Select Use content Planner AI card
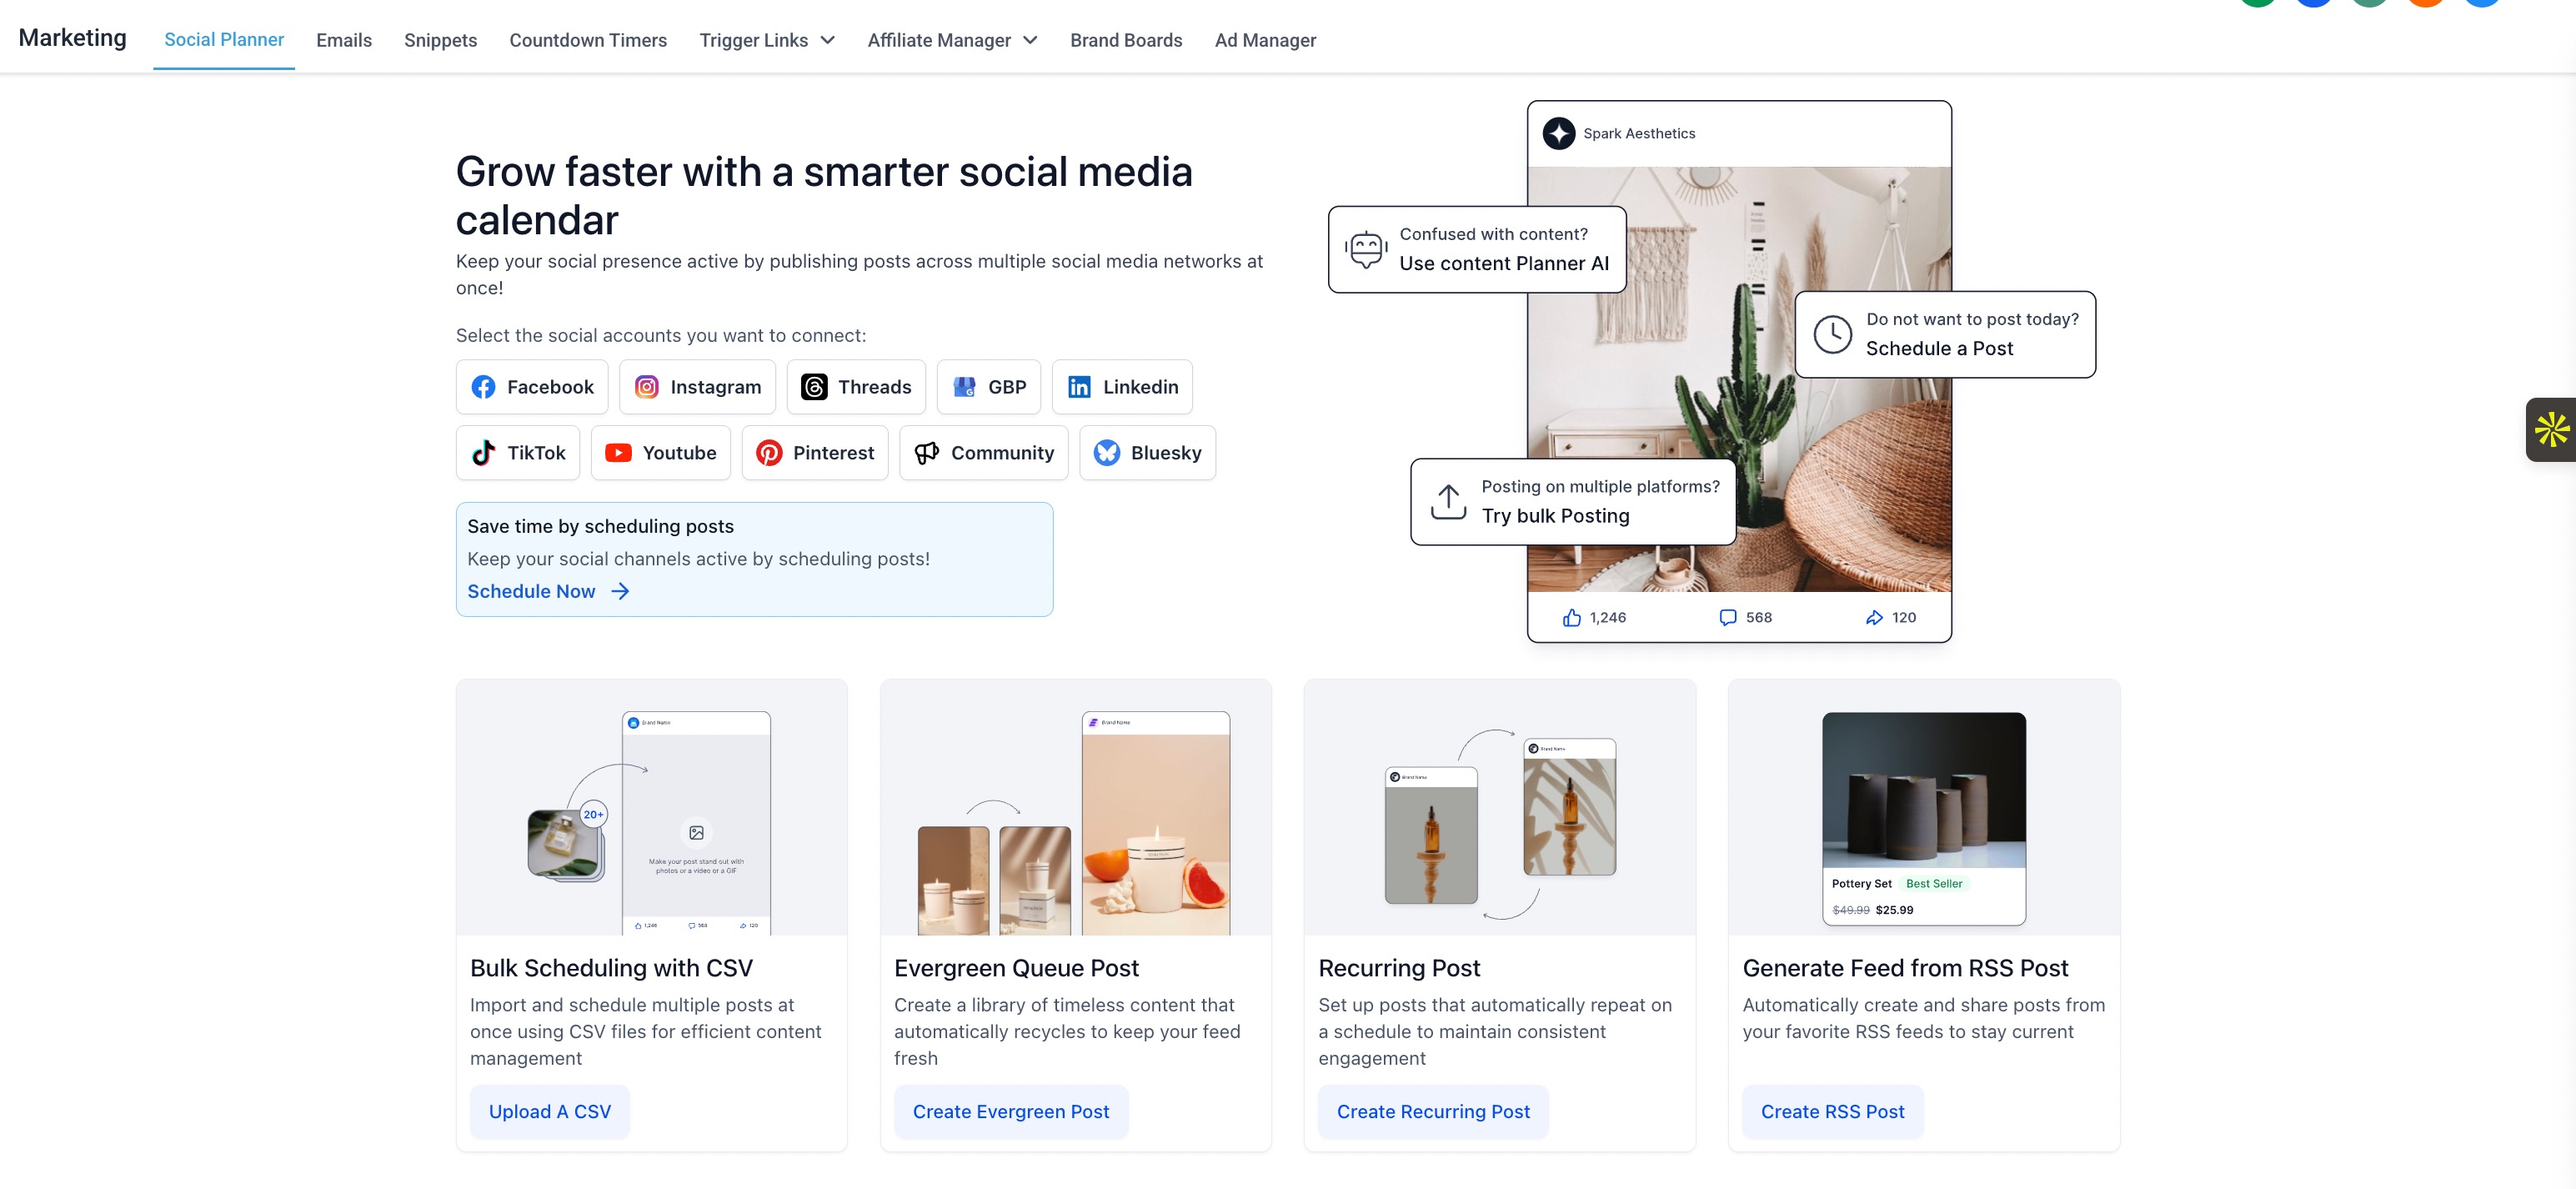 [1477, 249]
